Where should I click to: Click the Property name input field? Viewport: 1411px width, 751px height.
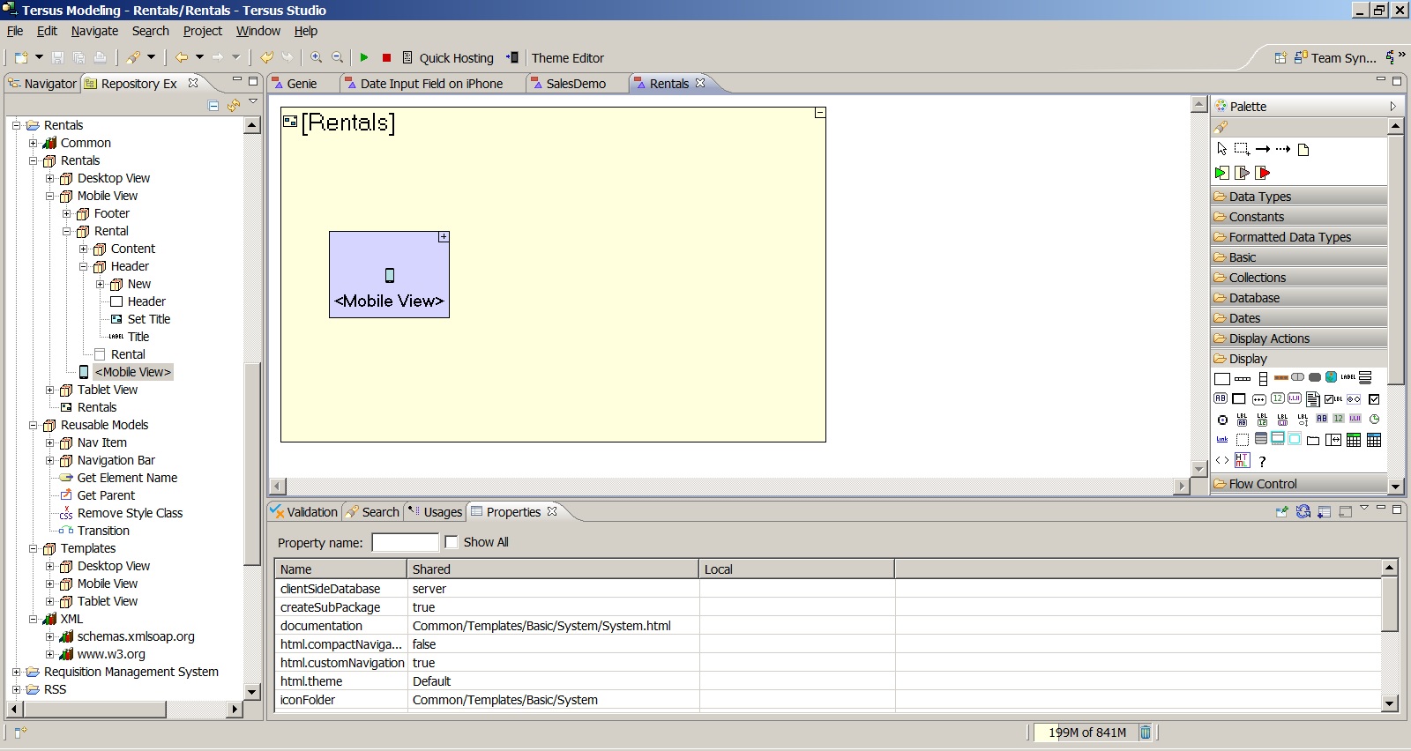(x=405, y=543)
